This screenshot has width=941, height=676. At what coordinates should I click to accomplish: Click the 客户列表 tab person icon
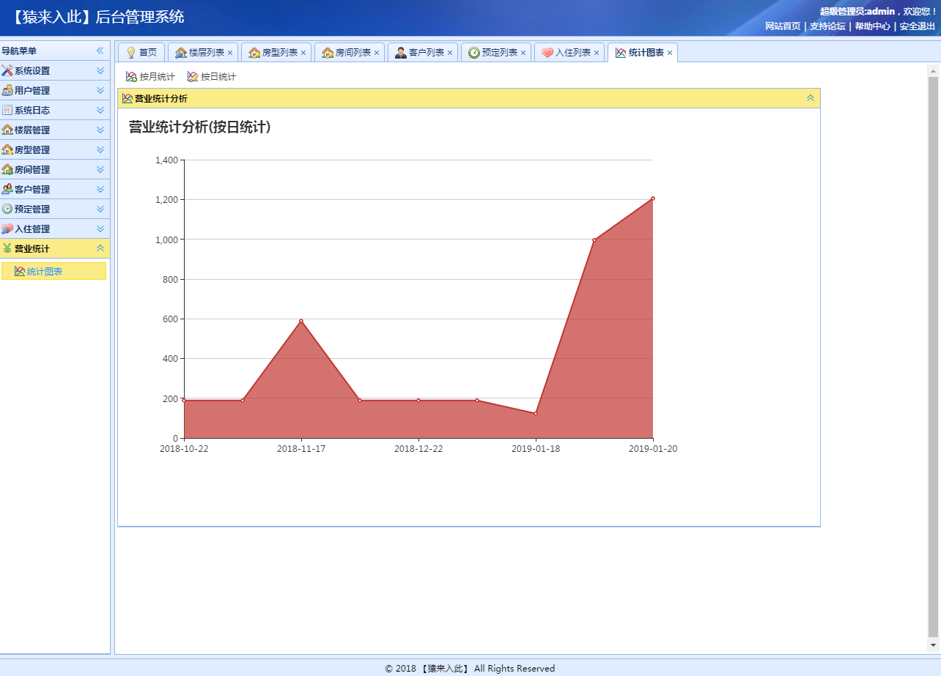[x=401, y=53]
